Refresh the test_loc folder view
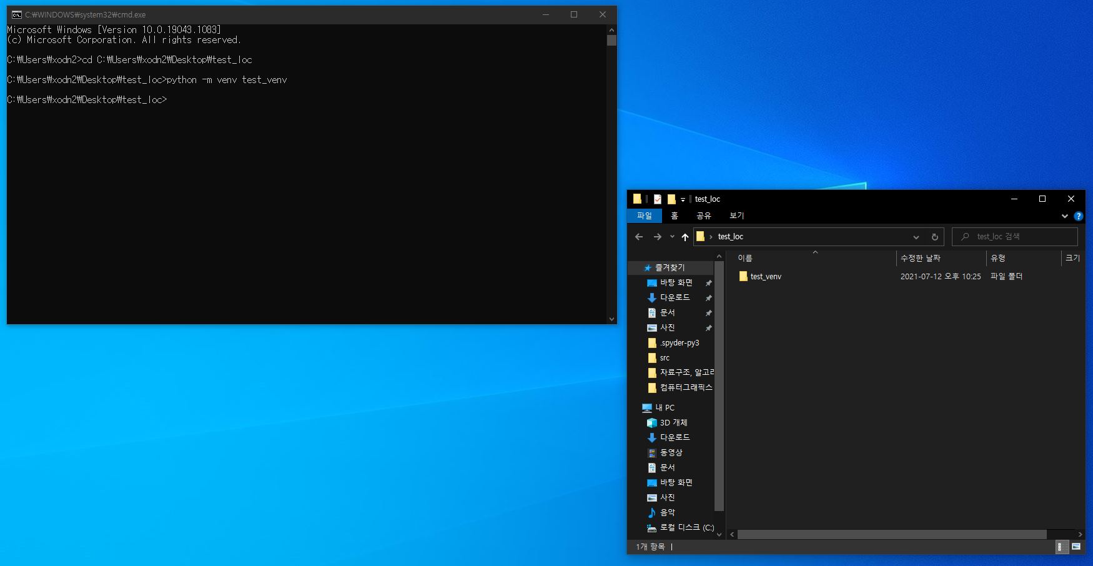 [x=935, y=237]
